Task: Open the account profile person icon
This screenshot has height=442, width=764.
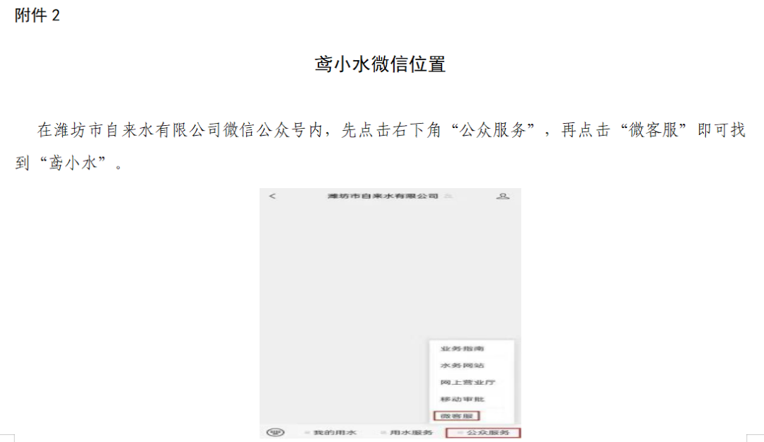Action: point(502,196)
